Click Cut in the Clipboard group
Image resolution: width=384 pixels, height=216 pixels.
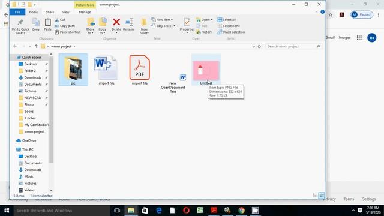(60, 20)
